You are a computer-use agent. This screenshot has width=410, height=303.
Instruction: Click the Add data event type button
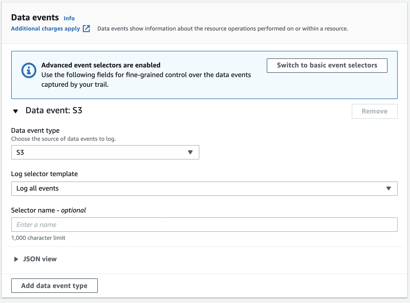54,286
